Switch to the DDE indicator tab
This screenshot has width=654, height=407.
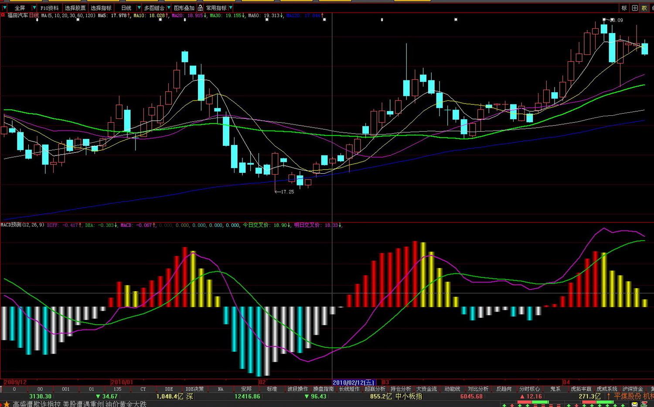pyautogui.click(x=169, y=389)
